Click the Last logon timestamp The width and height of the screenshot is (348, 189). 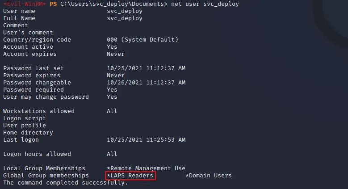coord(146,140)
